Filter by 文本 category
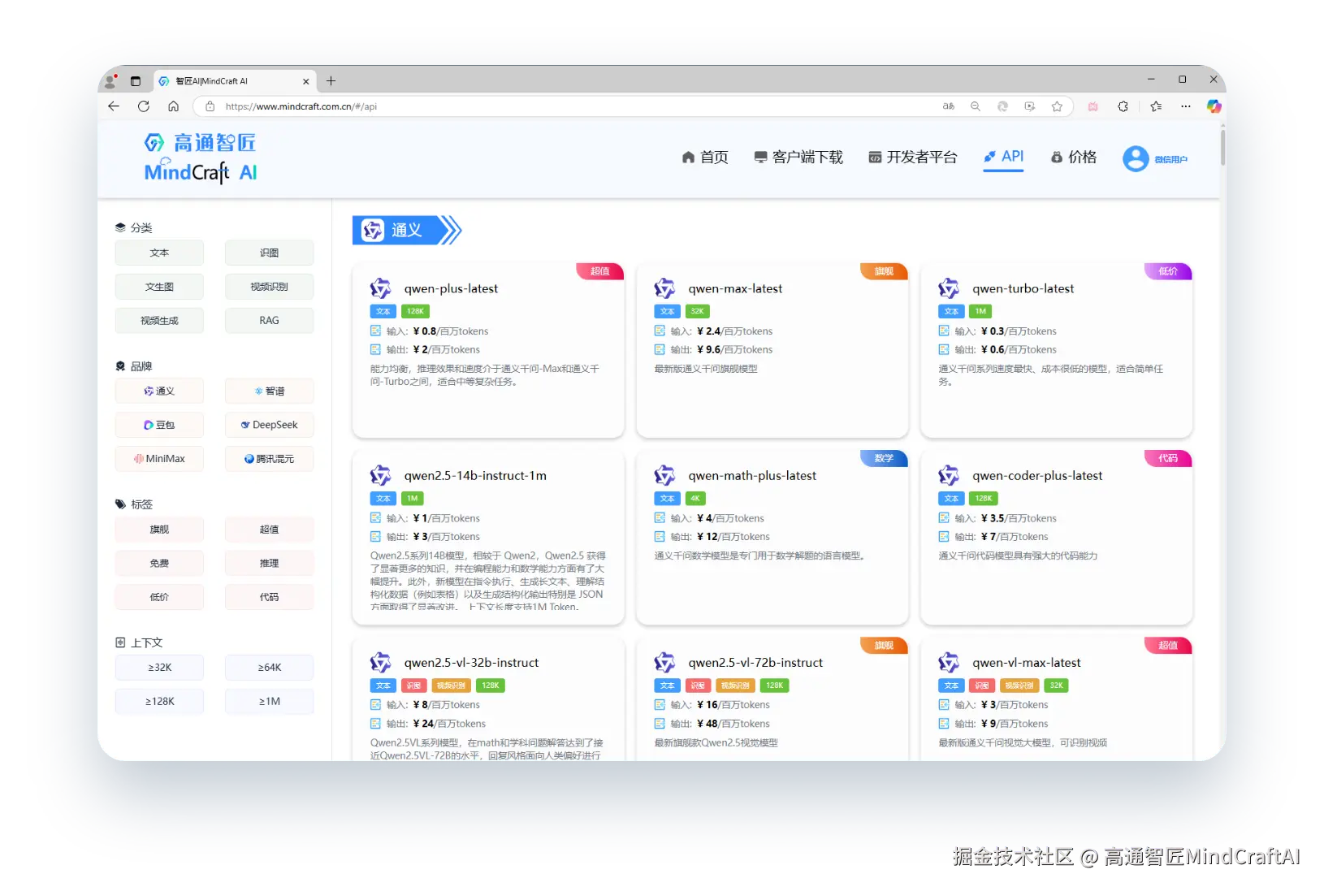 [159, 253]
